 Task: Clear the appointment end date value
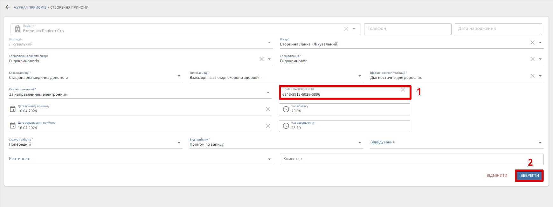coord(268,126)
